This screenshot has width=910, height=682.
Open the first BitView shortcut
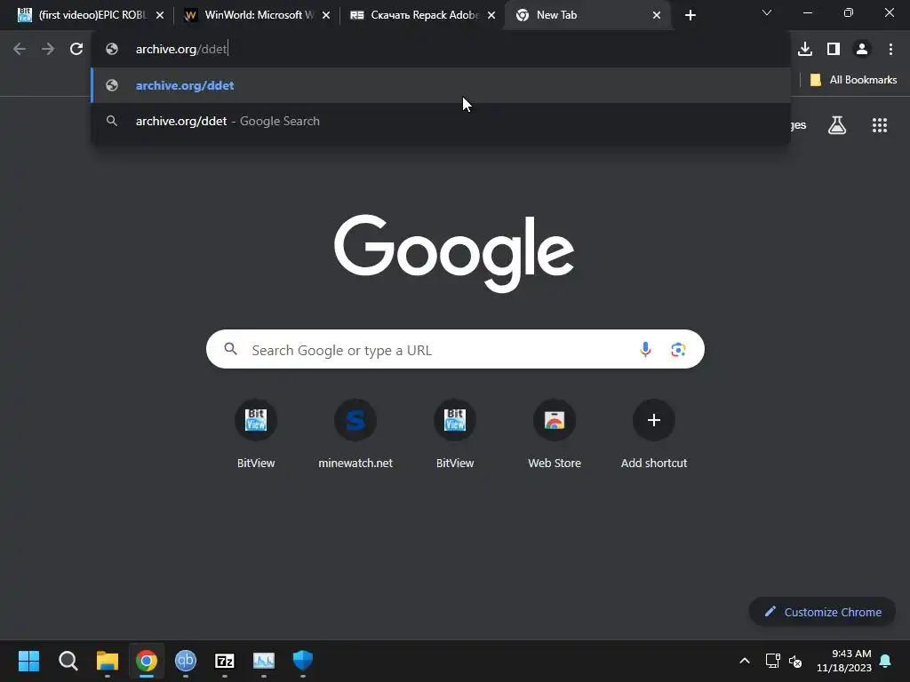pos(256,433)
